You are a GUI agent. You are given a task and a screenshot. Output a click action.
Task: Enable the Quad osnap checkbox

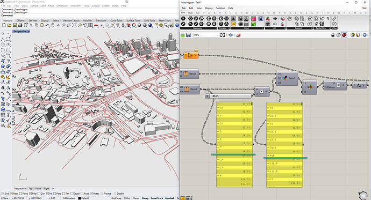tap(72, 194)
